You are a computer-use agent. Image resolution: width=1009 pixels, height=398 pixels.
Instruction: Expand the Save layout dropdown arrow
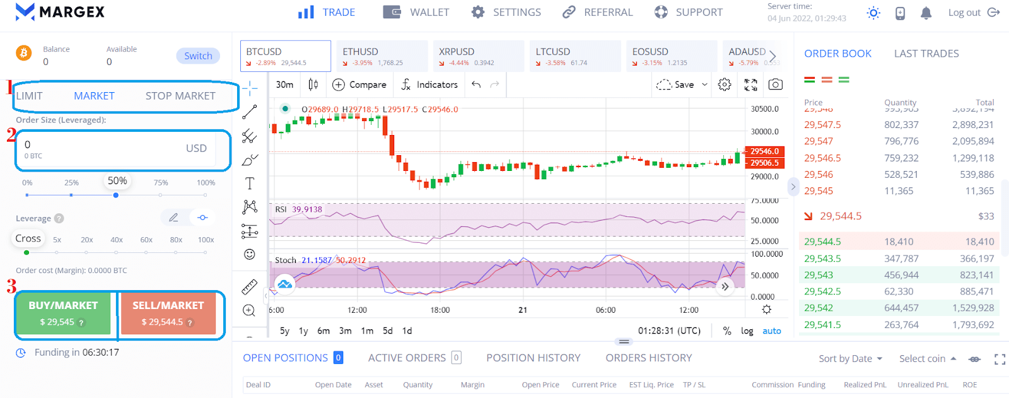tap(704, 85)
